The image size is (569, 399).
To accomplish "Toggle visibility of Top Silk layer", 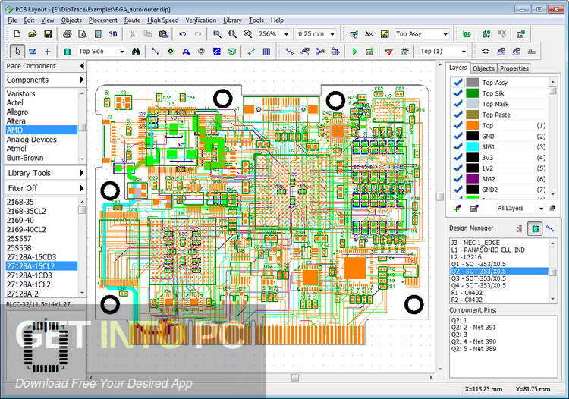I will 458,93.
